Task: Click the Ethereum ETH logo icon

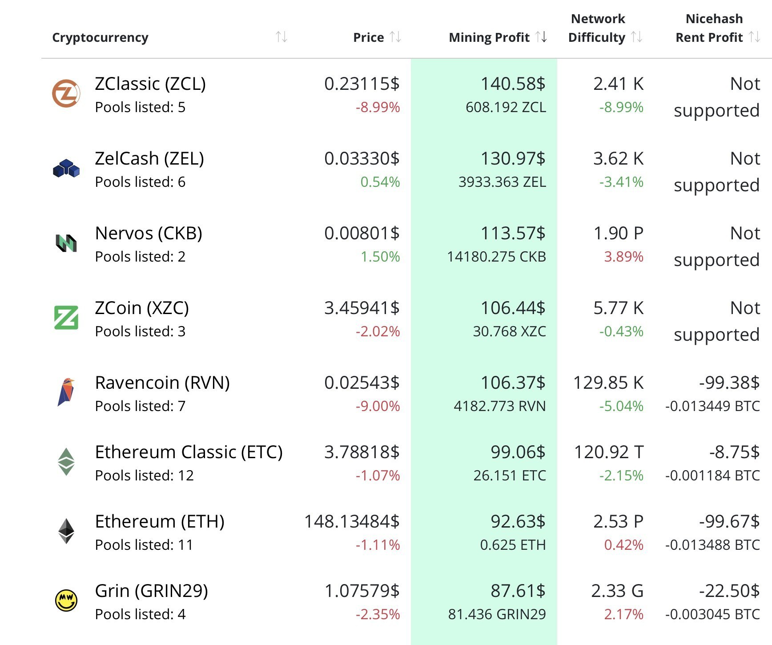Action: 66,531
